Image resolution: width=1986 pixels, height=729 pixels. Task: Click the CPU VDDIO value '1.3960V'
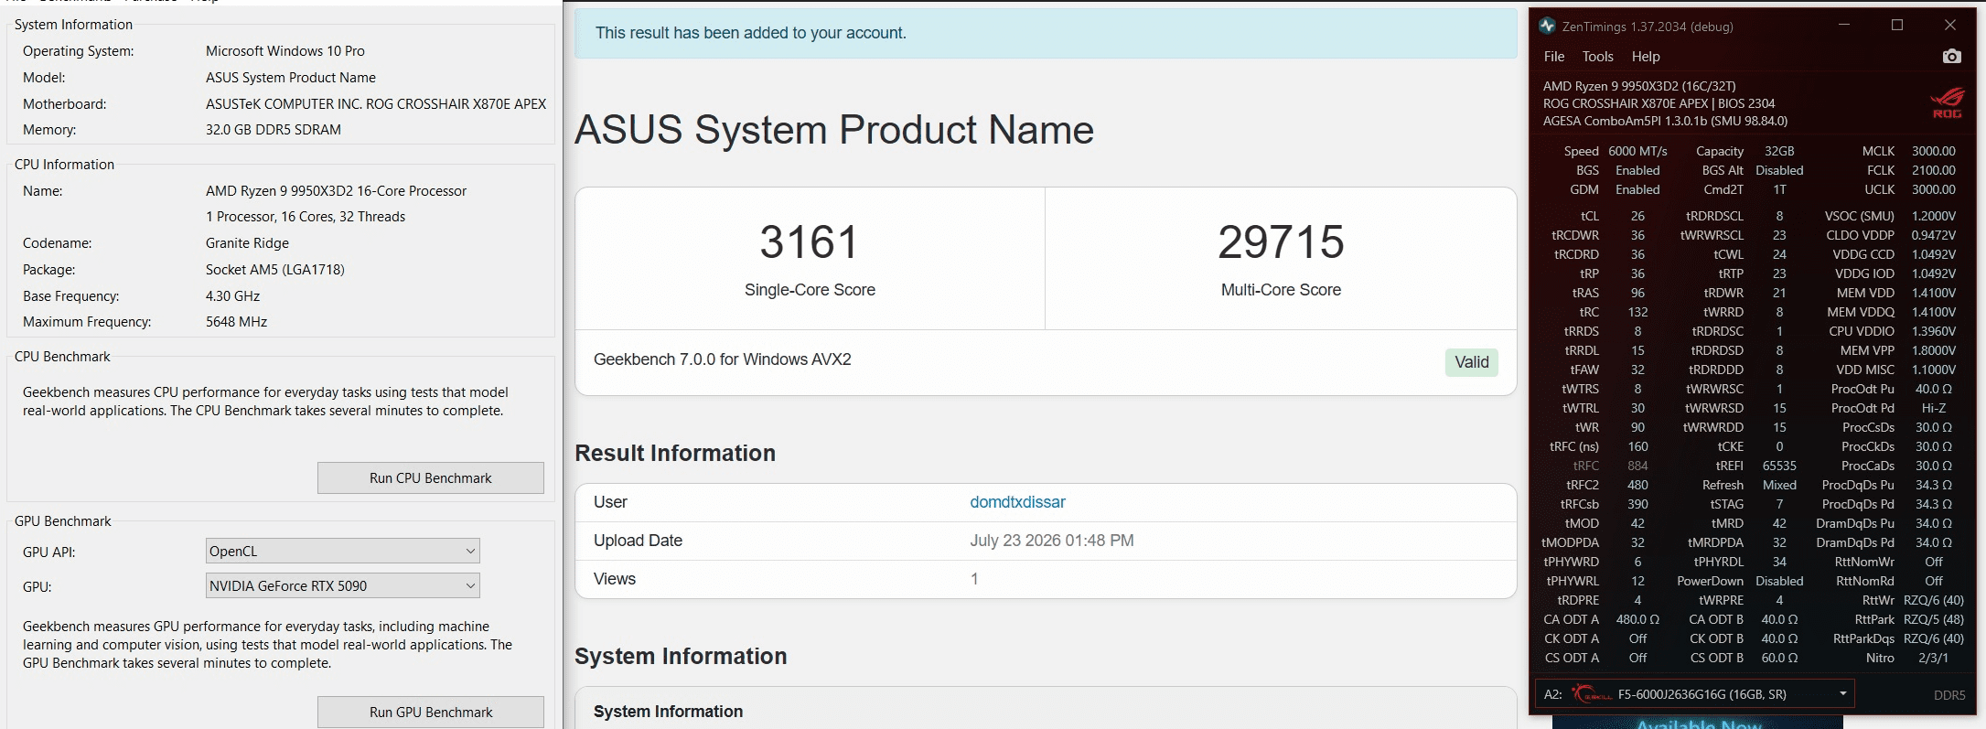coord(1934,331)
